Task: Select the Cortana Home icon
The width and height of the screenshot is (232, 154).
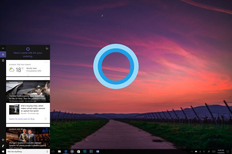Action: pos(3,54)
